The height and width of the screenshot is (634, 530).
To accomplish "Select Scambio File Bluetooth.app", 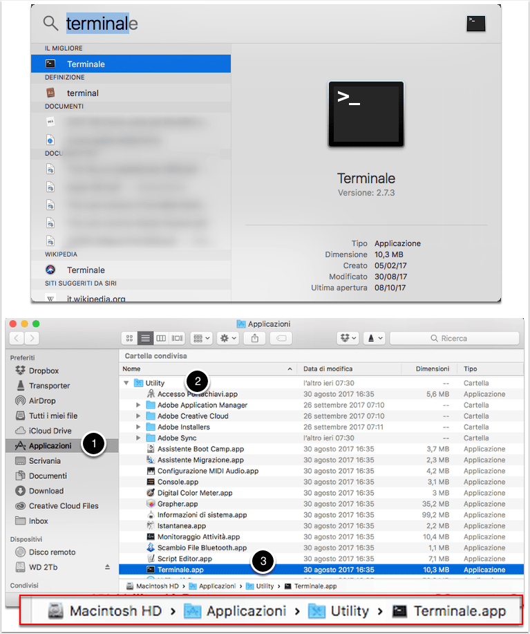I will coord(321,548).
